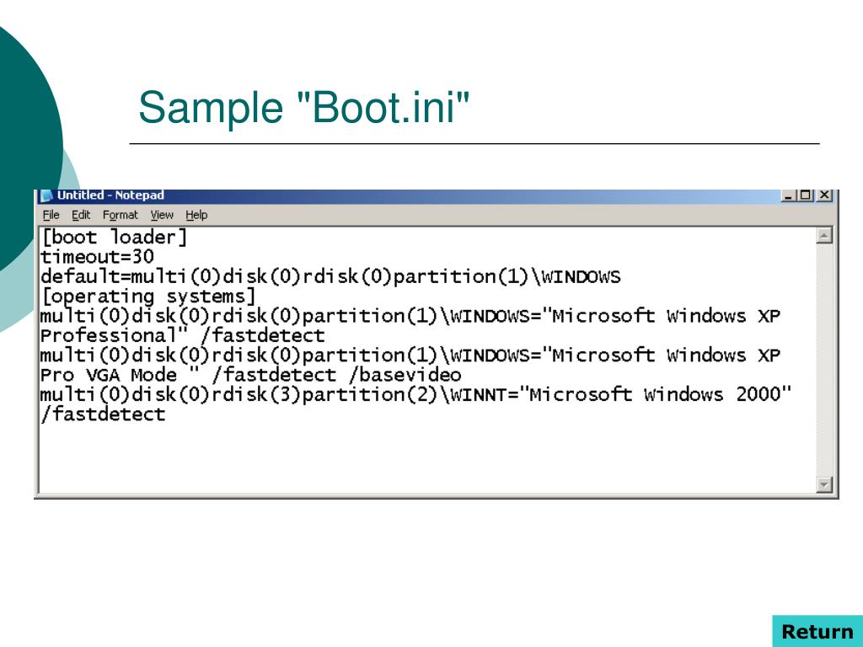This screenshot has width=863, height=647.
Task: Open the File menu in Notepad
Action: click(51, 215)
